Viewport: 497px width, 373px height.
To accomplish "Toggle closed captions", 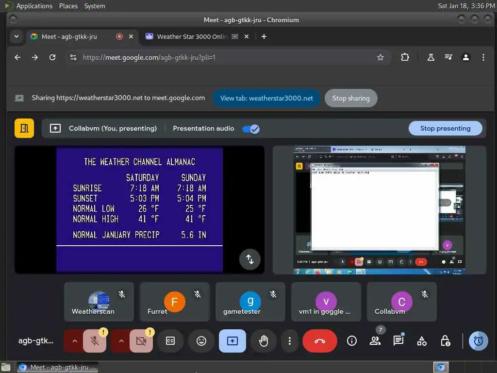I will (x=170, y=341).
